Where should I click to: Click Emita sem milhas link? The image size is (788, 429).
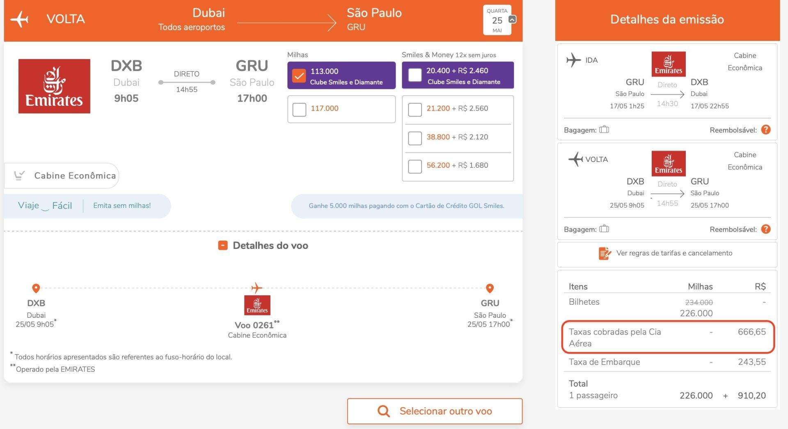pyautogui.click(x=122, y=205)
